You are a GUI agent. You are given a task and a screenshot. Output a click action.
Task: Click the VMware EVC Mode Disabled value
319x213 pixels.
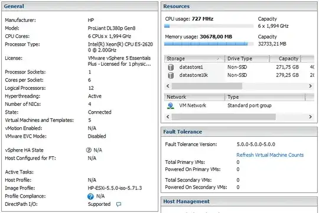click(97, 136)
